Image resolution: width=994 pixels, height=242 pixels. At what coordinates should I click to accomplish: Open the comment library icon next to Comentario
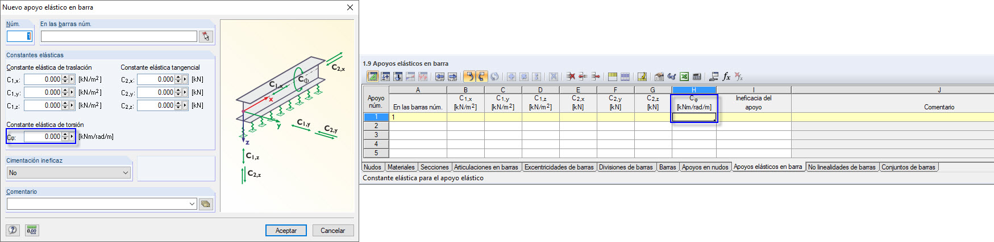coord(206,203)
